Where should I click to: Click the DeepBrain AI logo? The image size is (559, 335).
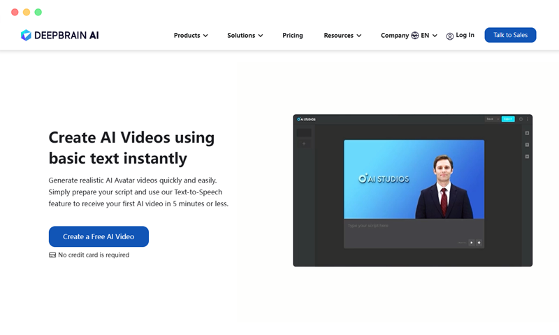tap(60, 35)
